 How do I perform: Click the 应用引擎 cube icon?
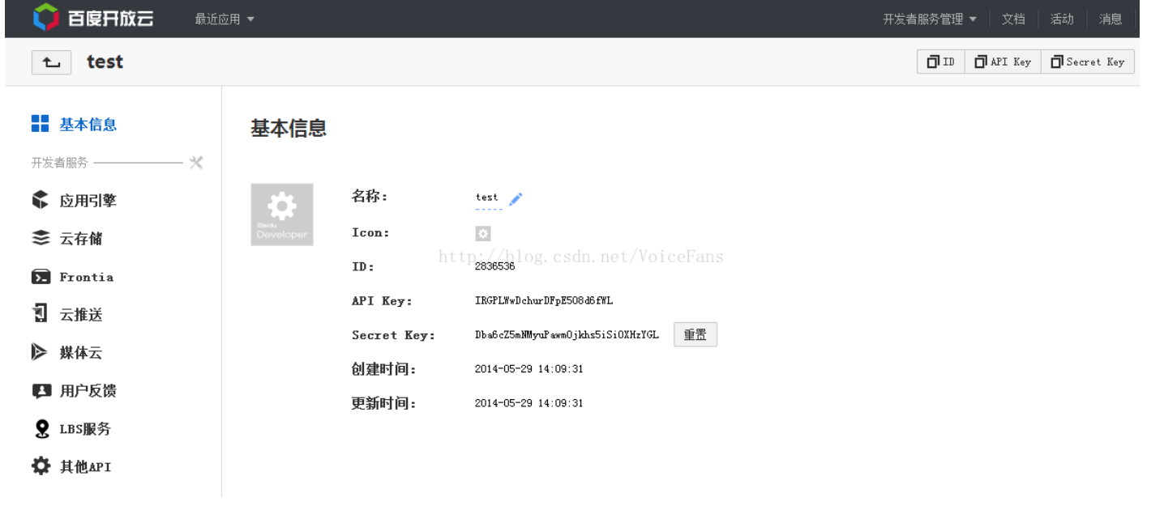tap(41, 200)
